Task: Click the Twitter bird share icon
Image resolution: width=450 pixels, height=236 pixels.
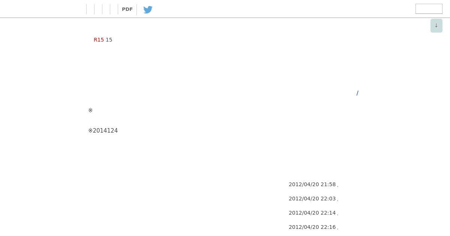Action: pos(148,9)
